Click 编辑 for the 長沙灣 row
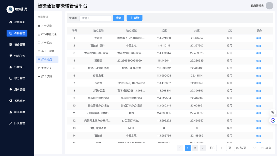277x156 pixels. pyautogui.click(x=259, y=83)
